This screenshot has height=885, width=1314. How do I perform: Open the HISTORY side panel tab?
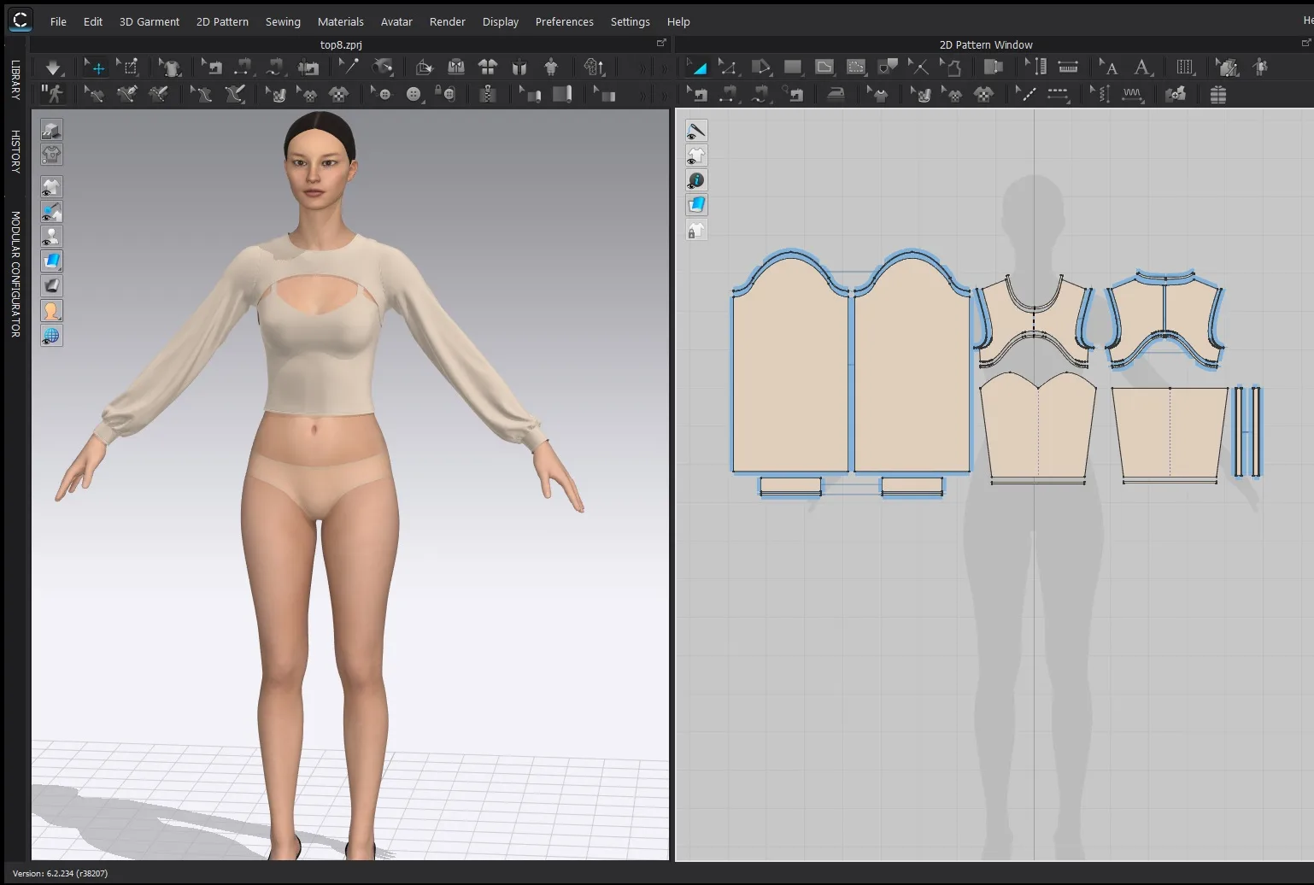pyautogui.click(x=15, y=152)
